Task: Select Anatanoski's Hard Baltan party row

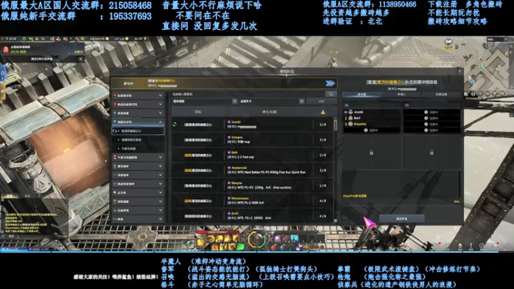Action: 252,170
